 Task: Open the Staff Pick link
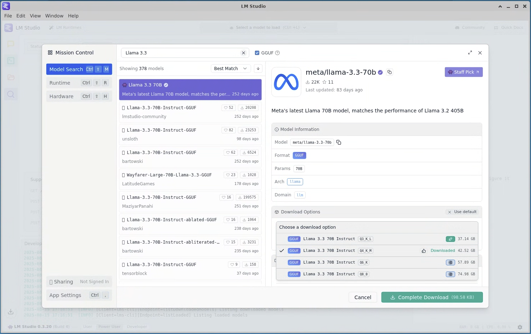point(464,72)
